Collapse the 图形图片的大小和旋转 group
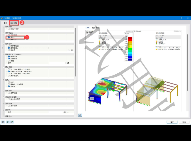The height and width of the screenshot is (141, 191). (x=4, y=54)
